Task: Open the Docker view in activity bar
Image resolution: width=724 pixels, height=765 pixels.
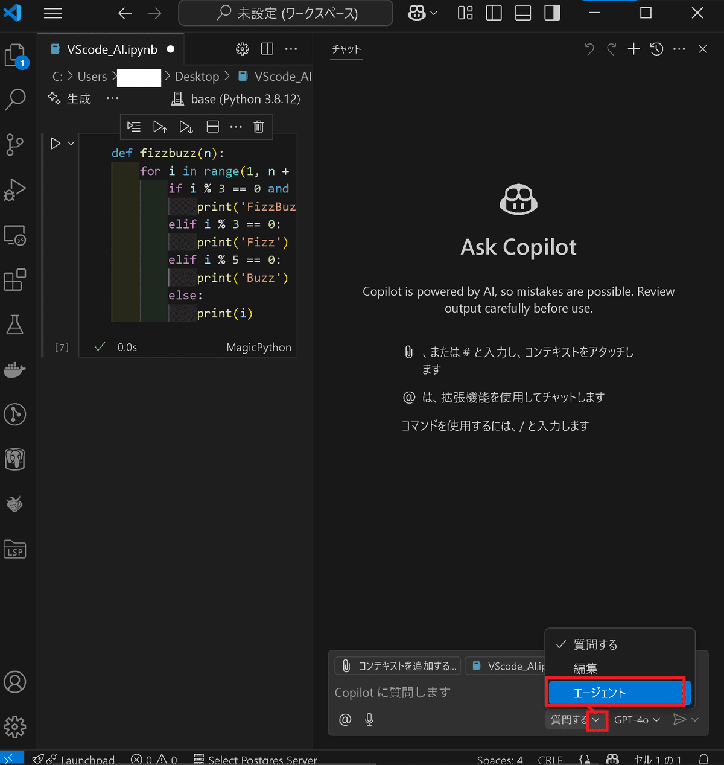Action: (15, 369)
